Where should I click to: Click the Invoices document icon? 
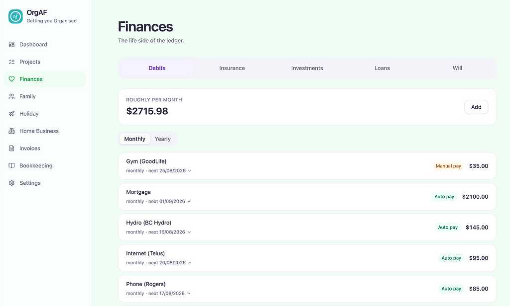[x=12, y=149]
